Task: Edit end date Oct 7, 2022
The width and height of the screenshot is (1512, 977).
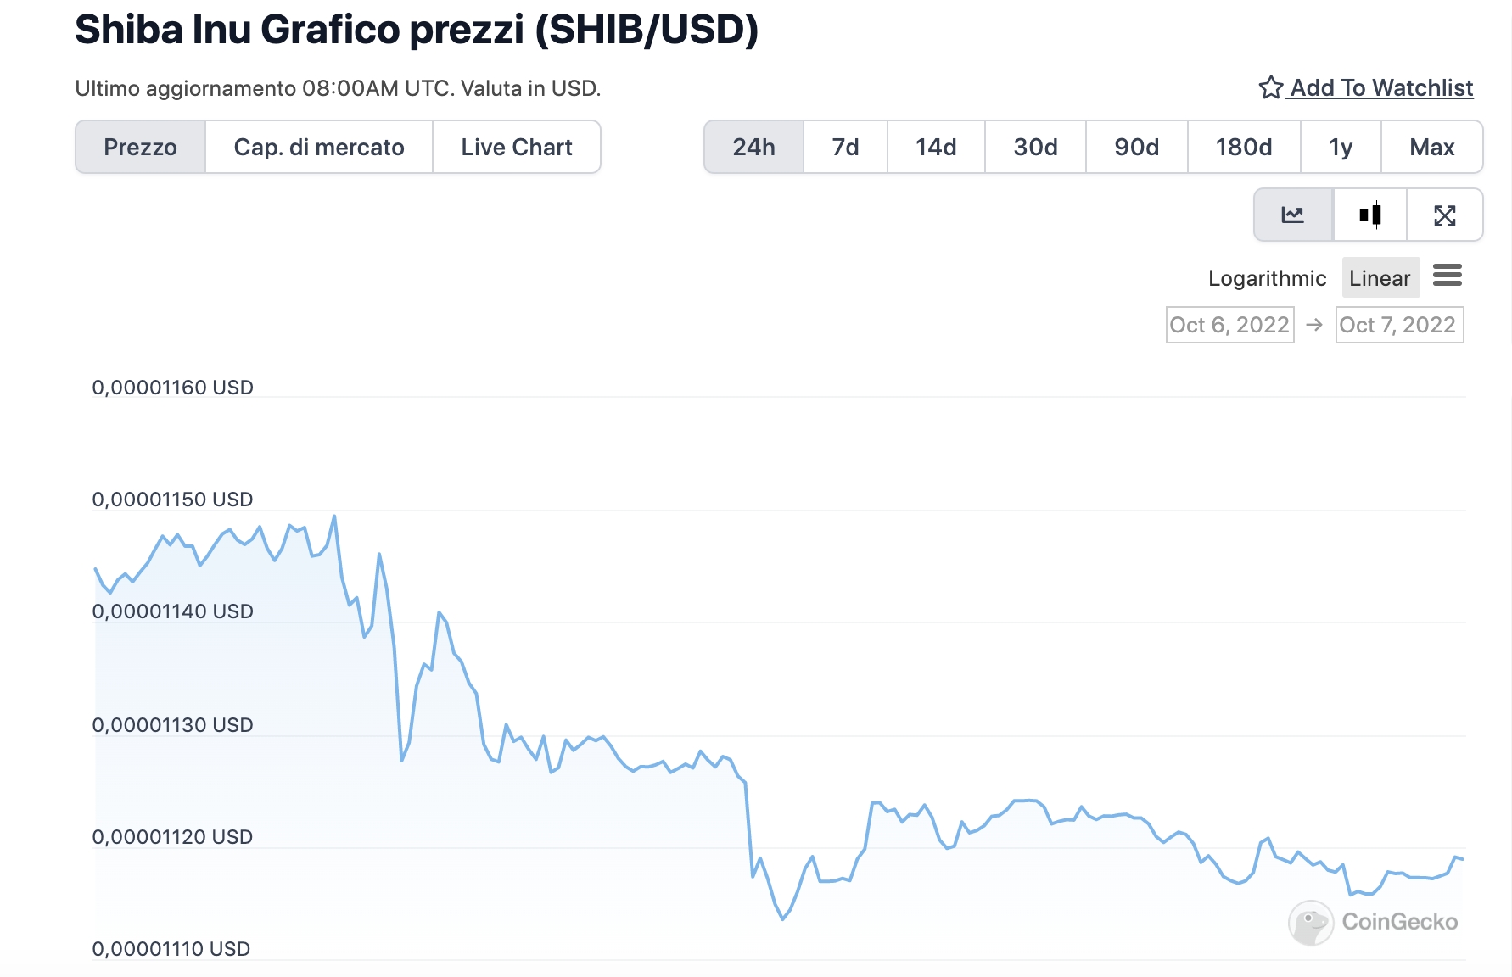Action: (1399, 325)
